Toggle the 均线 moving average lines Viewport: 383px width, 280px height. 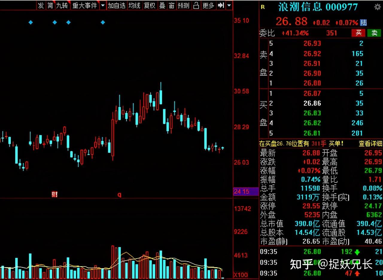pos(134,5)
